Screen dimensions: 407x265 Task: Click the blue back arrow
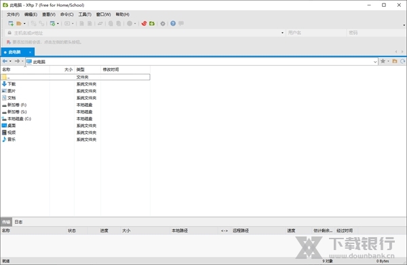(x=5, y=61)
